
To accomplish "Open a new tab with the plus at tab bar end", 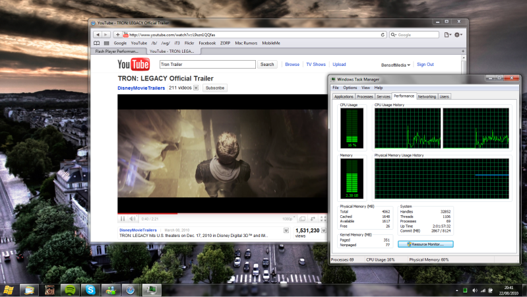I will pyautogui.click(x=463, y=51).
